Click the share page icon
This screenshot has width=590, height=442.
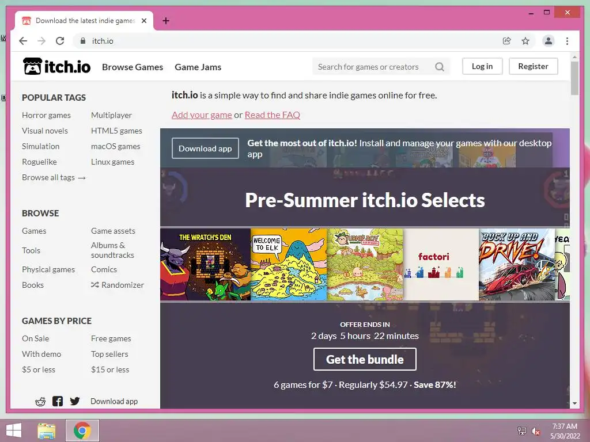pos(507,41)
